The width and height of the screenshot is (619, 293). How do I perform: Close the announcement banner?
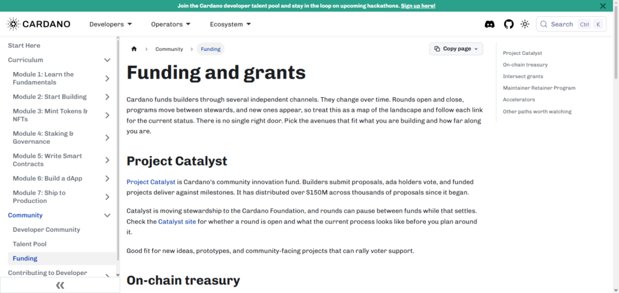pos(603,6)
